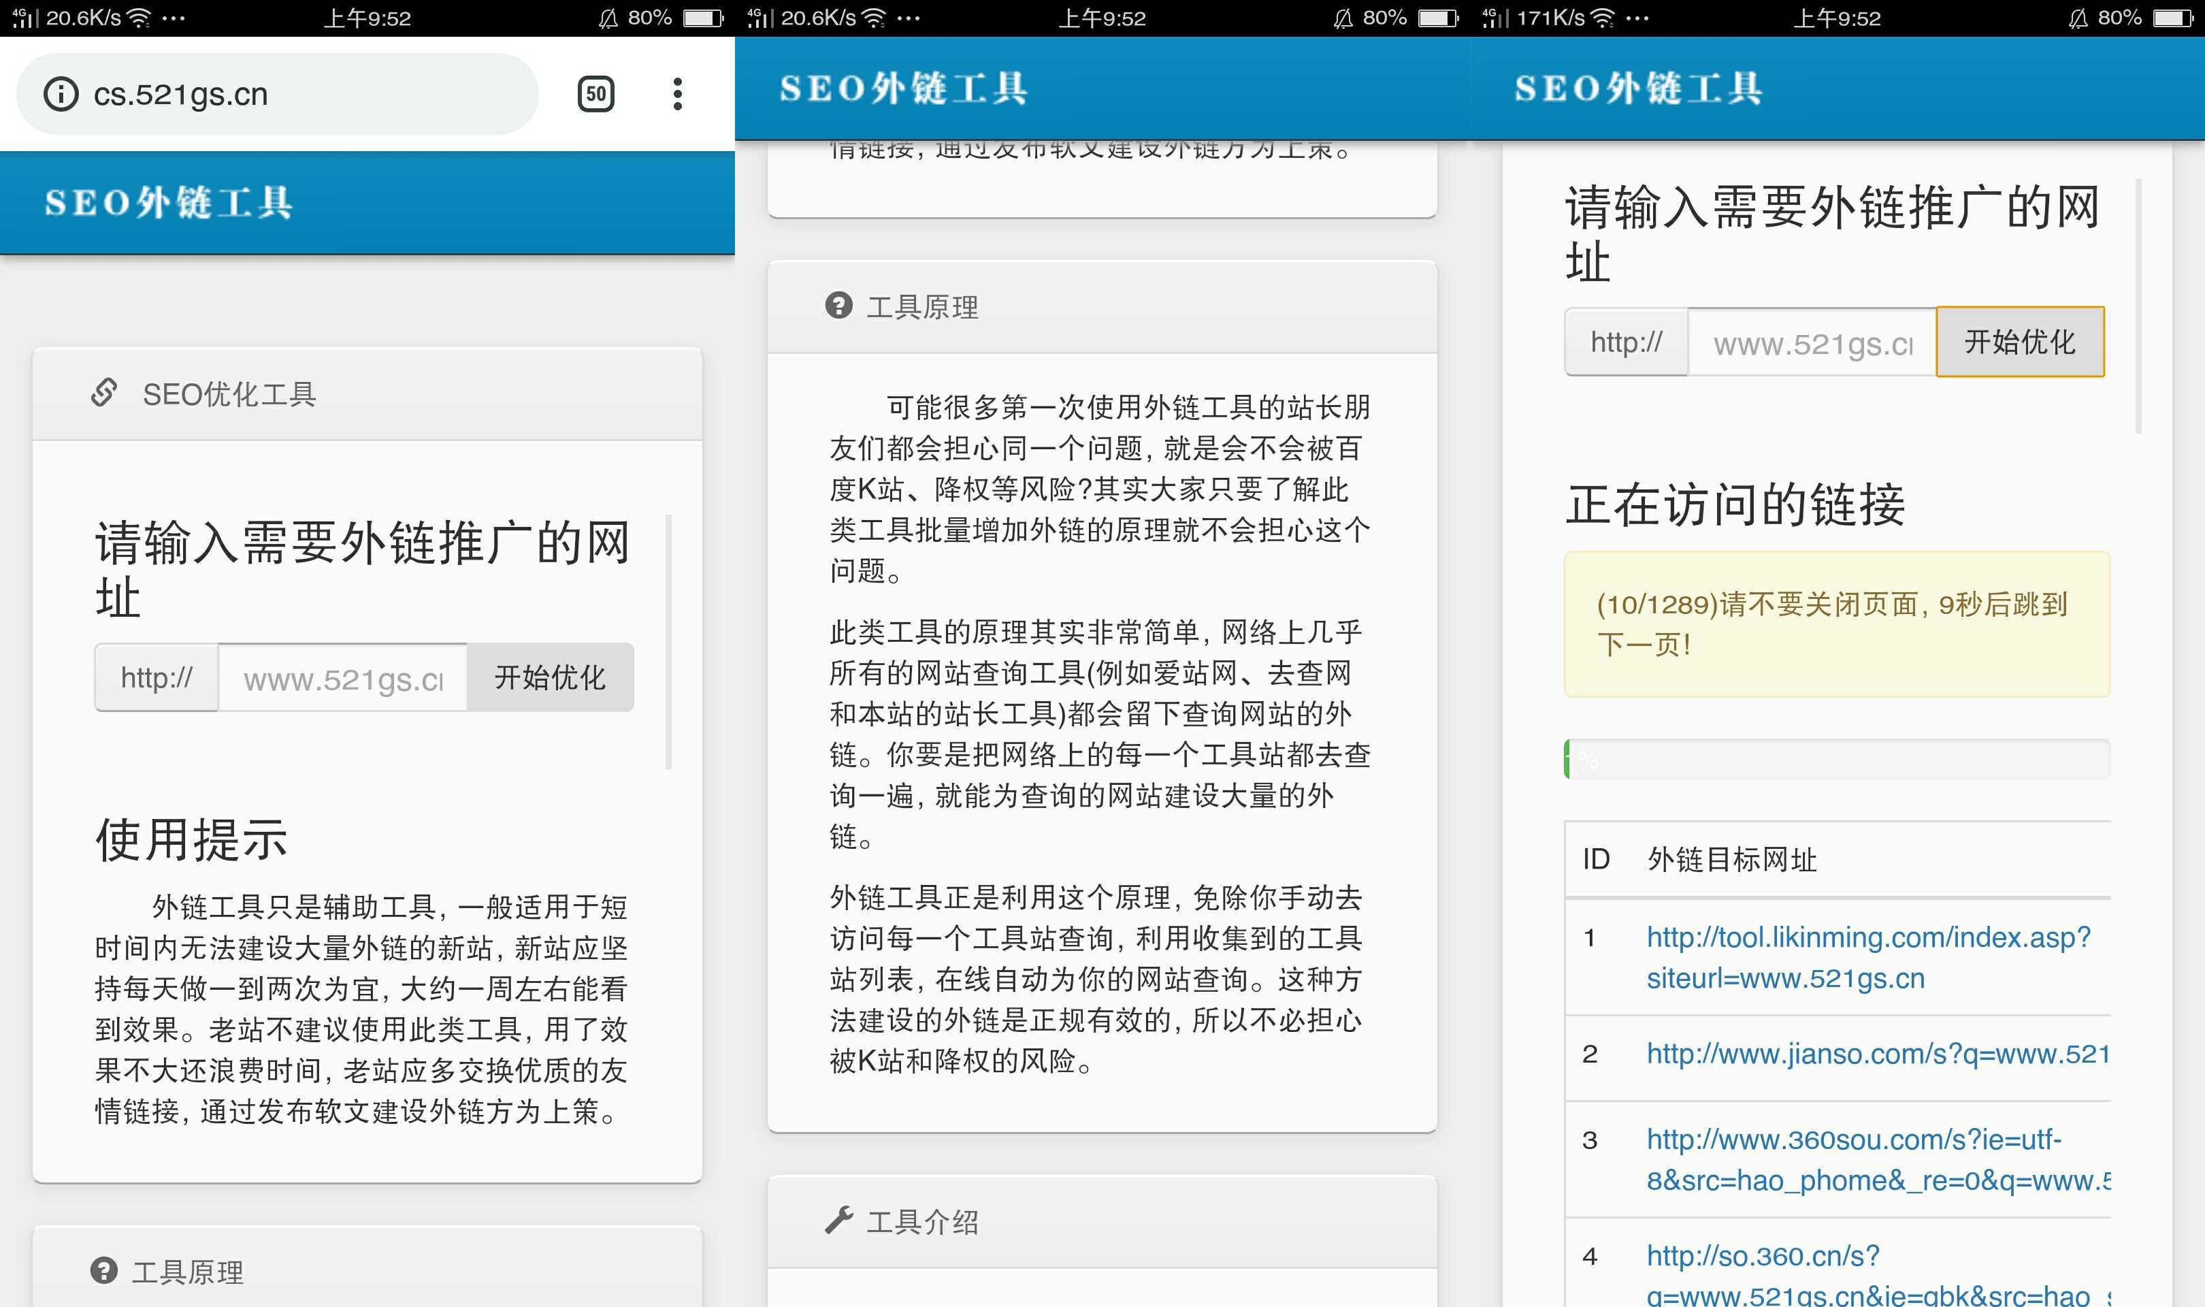2205x1307 pixels.
Task: Focus the www.521gs.cn field in the left panel
Action: click(x=342, y=678)
